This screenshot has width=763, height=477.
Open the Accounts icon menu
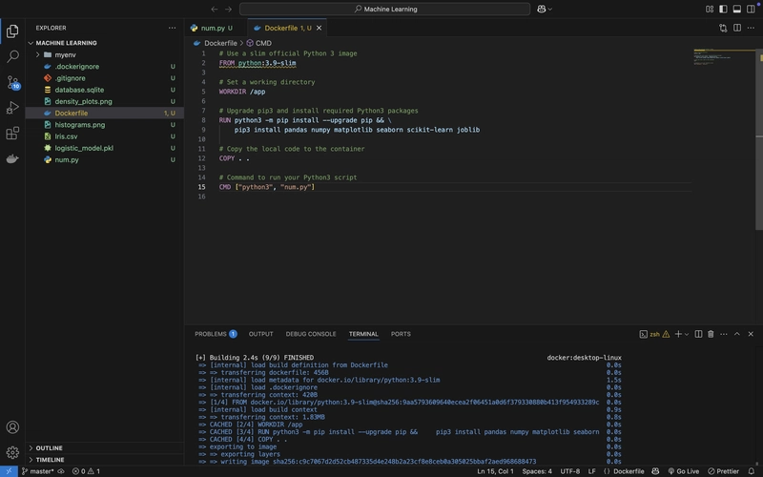pos(12,426)
